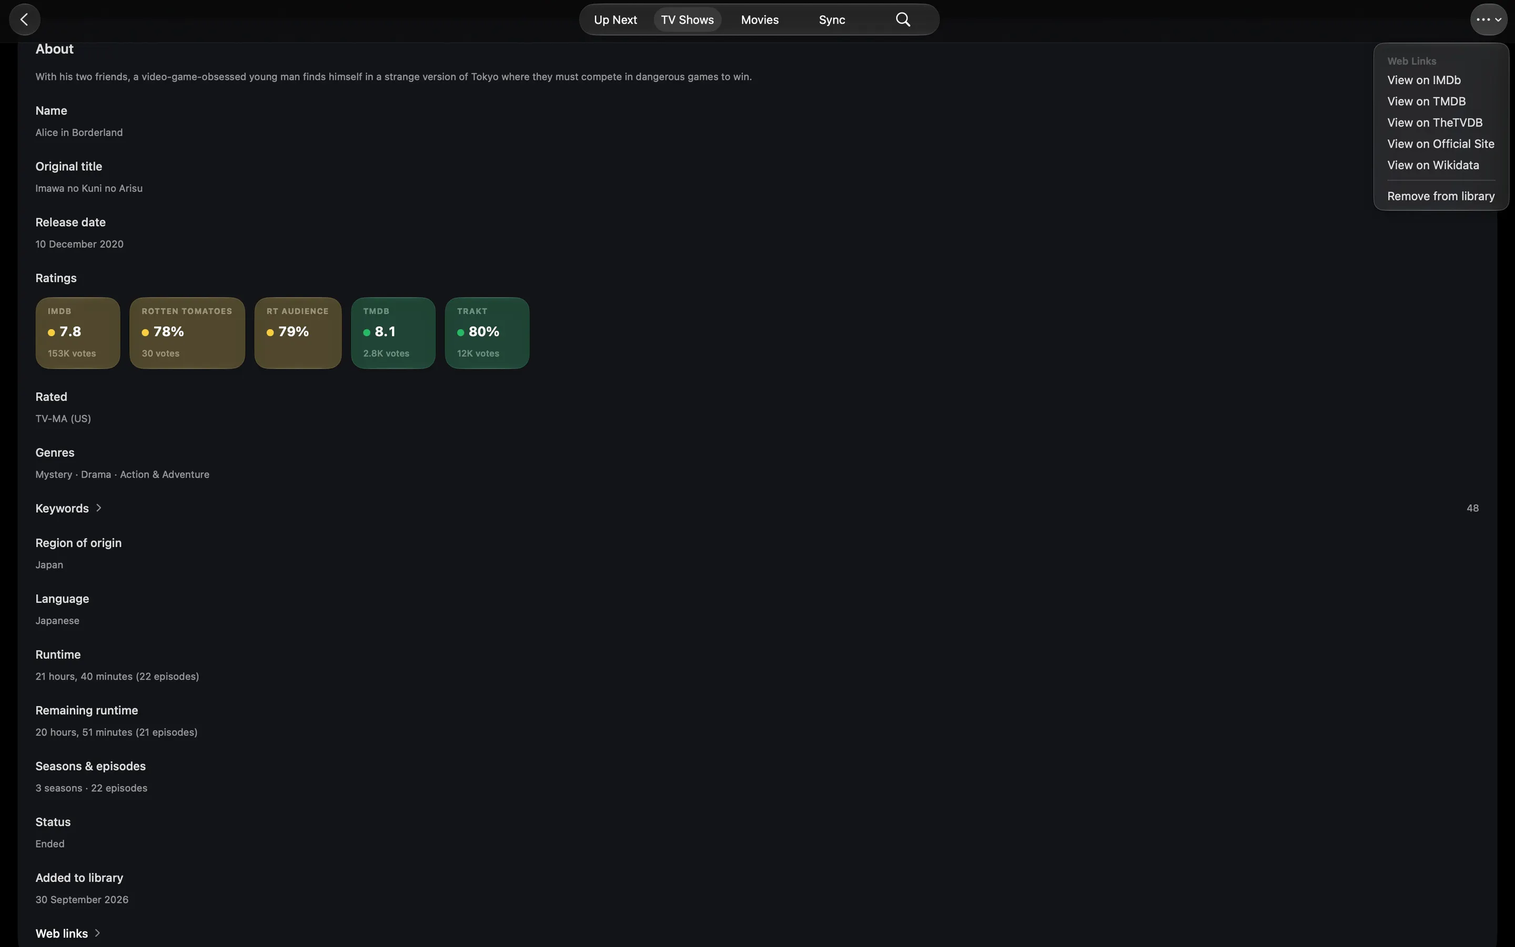Viewport: 1515px width, 947px height.
Task: Click 3 seasons · 22 episodes text
Action: point(92,788)
